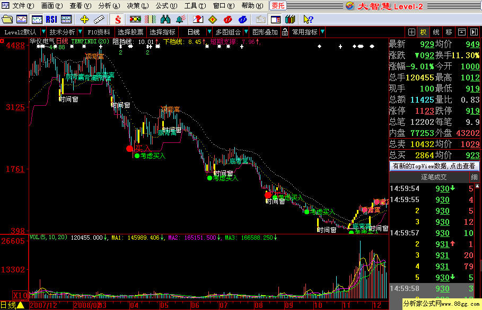Click the blue circular slashed icon

click(242, 20)
